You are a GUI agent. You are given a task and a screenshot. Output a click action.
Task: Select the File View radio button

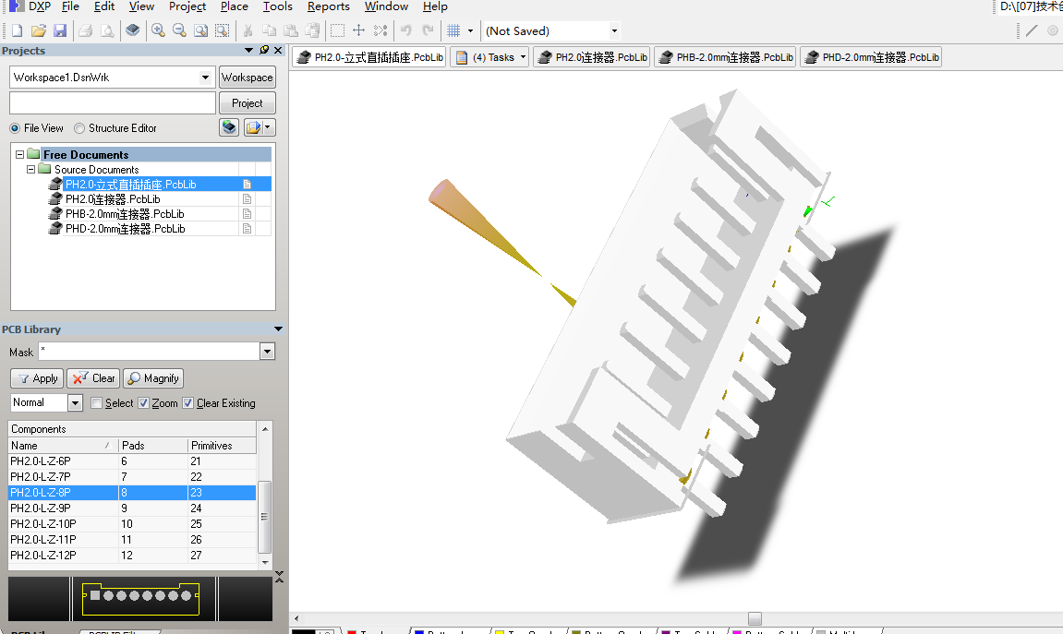[x=15, y=128]
